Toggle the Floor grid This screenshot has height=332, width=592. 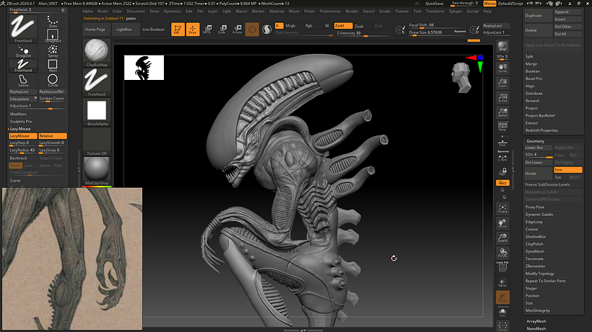(x=502, y=143)
